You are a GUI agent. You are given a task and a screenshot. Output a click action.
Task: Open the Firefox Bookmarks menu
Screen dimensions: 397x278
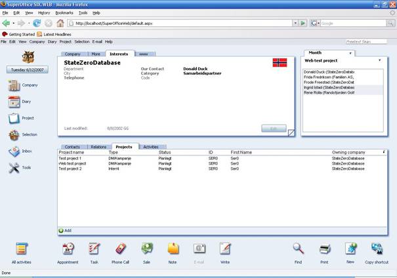click(64, 12)
